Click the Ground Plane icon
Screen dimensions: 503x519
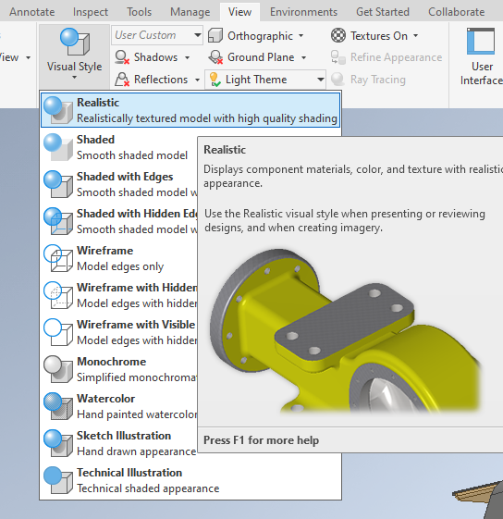(215, 57)
